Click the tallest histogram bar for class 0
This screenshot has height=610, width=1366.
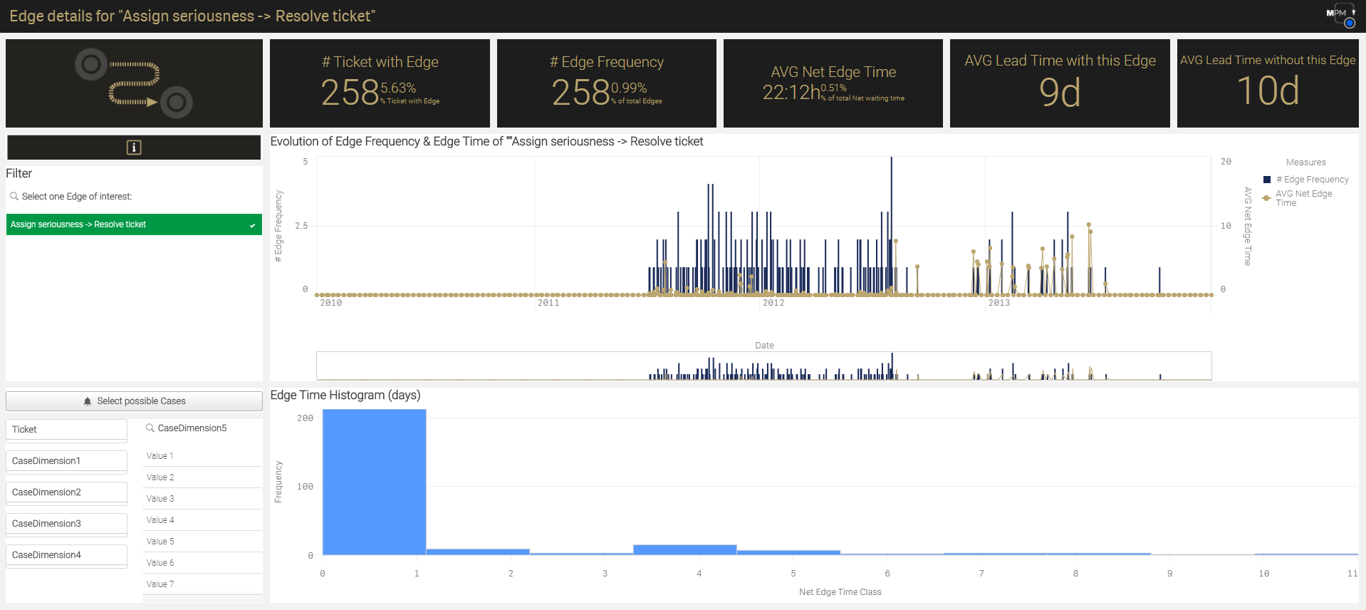[x=375, y=482]
